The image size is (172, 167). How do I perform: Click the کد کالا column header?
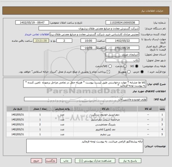[148, 109]
